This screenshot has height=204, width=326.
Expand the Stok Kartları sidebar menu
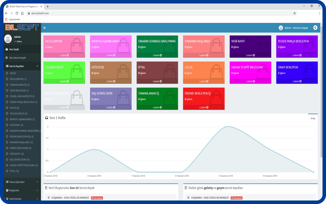coord(22,198)
